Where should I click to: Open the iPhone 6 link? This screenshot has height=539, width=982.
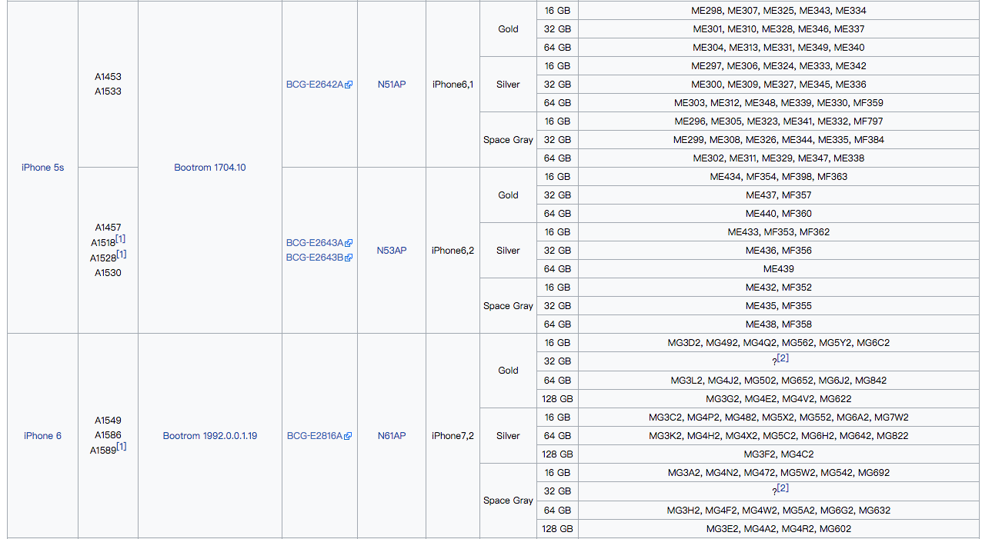click(42, 436)
